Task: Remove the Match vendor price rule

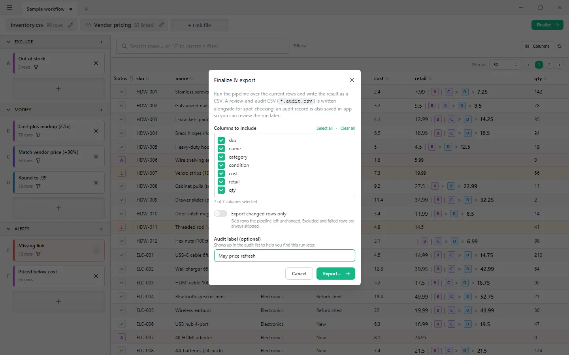Action: [x=96, y=157]
